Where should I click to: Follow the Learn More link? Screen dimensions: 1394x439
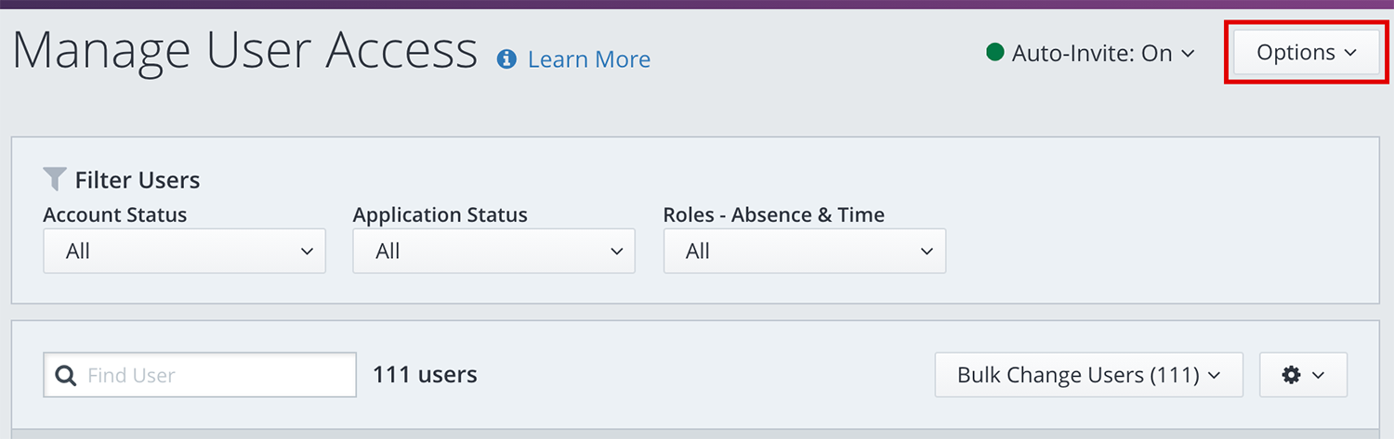click(x=589, y=60)
